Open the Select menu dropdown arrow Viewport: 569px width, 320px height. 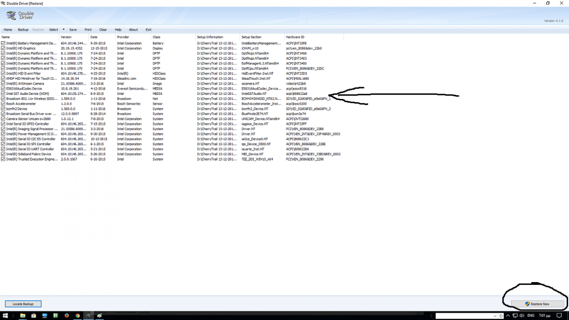point(63,29)
